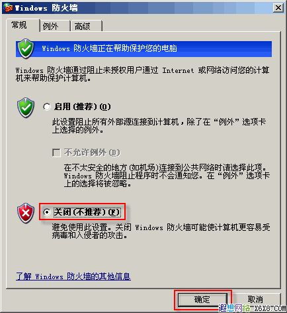Click the Windows 防火墙 title bar text

click(x=46, y=8)
